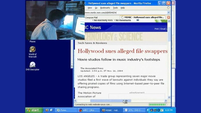The height and width of the screenshot is (113, 201).
Task: Click the vertical scrollbar down arrow
Action: (x=169, y=97)
